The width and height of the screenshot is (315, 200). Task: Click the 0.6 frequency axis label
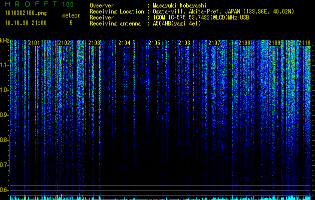point(4,190)
